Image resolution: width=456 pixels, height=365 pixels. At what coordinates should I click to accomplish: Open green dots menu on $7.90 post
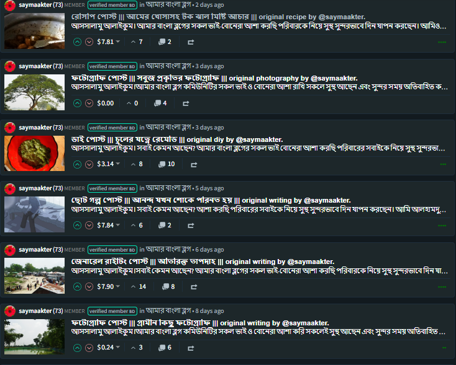tap(442, 287)
